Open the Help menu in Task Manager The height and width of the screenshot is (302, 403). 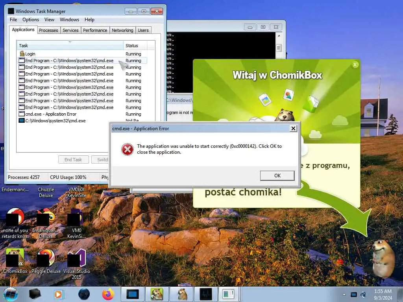tap(89, 20)
